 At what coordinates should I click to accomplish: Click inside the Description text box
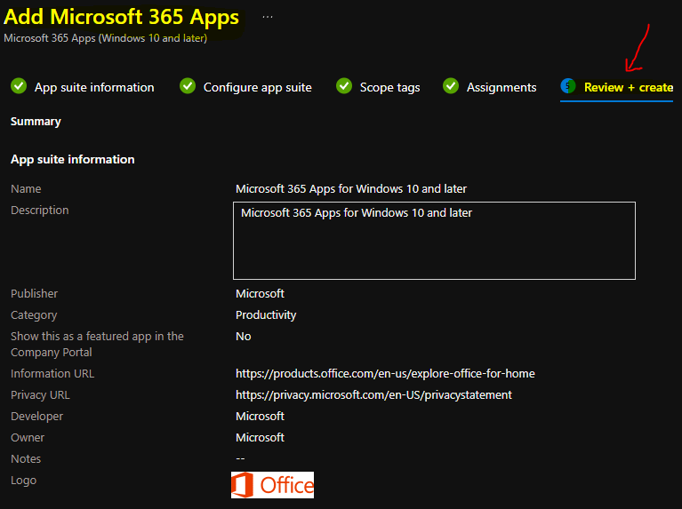(x=434, y=241)
